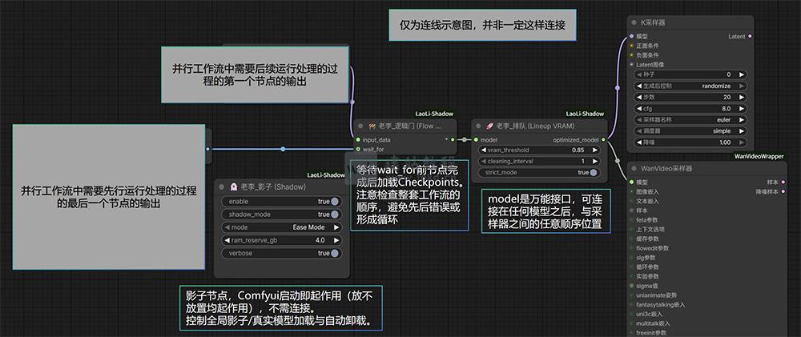Toggle the shadow_mode switch
Viewport: 801px width, 337px height.
point(334,215)
